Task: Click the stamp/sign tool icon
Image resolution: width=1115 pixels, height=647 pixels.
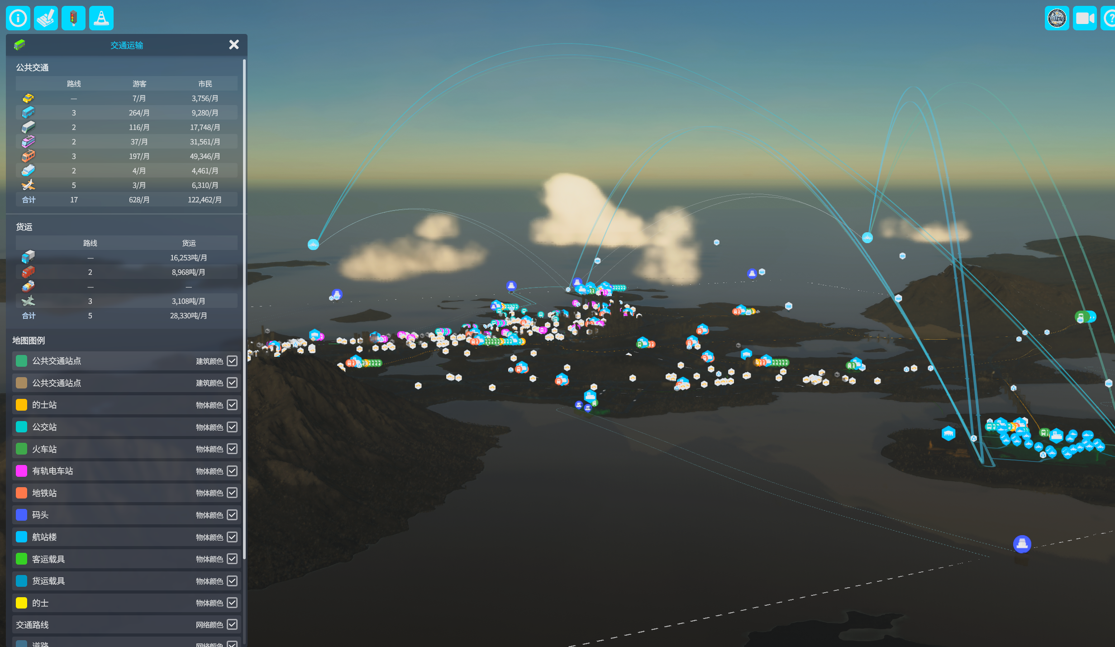Action: pyautogui.click(x=46, y=18)
